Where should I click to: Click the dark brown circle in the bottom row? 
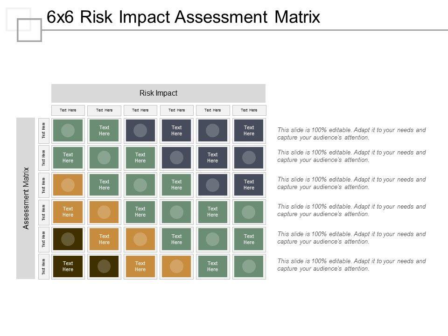(104, 266)
